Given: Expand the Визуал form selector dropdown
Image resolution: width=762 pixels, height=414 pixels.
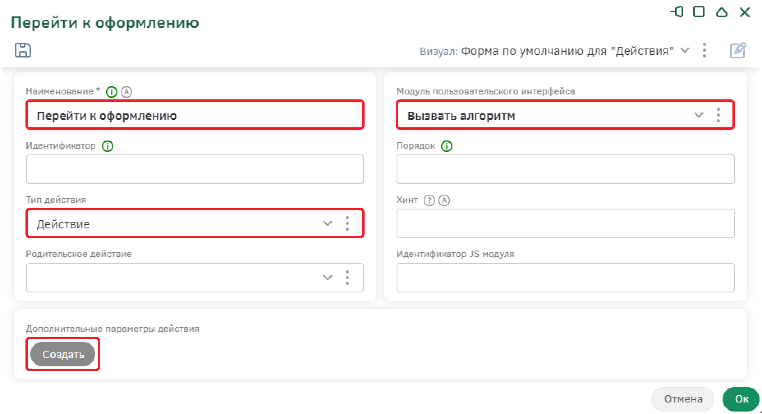Looking at the screenshot, I should [684, 51].
